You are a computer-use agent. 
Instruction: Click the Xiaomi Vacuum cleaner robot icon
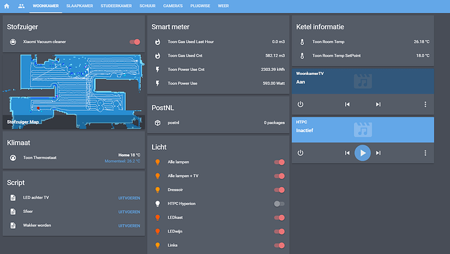13,42
